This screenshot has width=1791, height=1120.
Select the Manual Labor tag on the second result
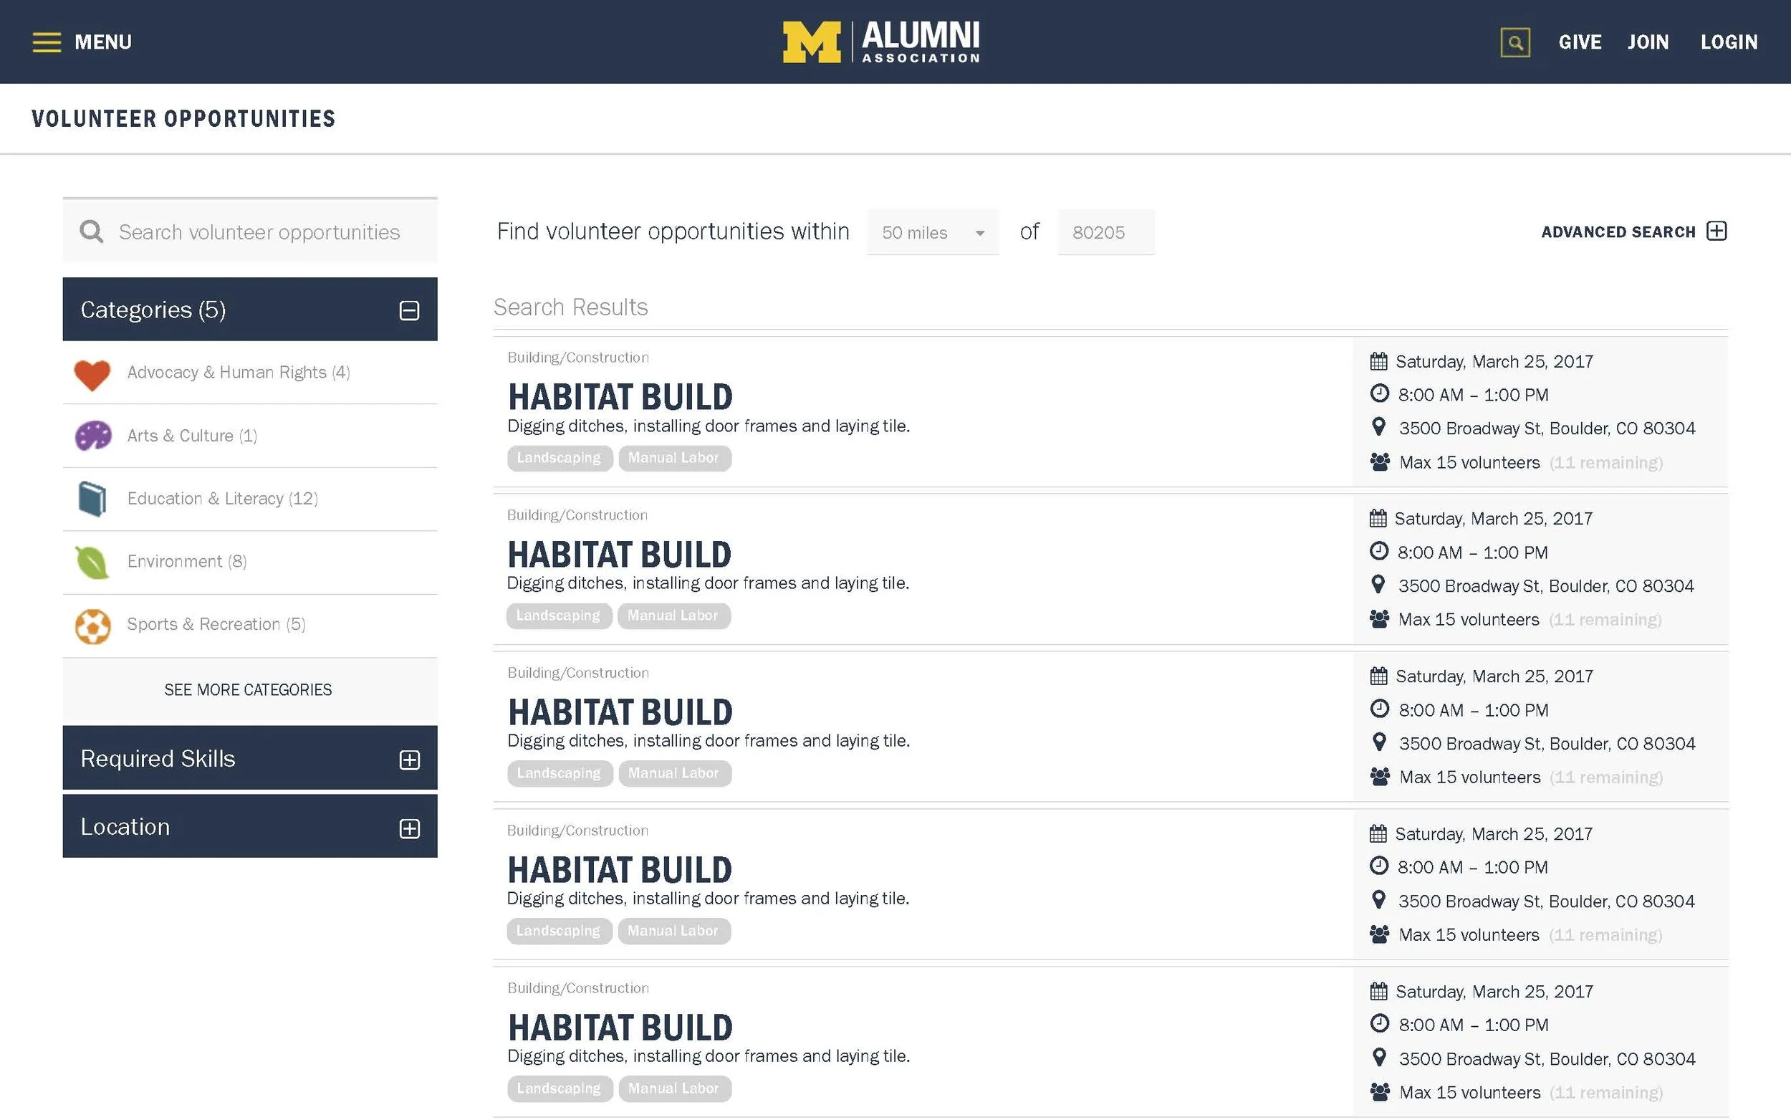click(673, 616)
